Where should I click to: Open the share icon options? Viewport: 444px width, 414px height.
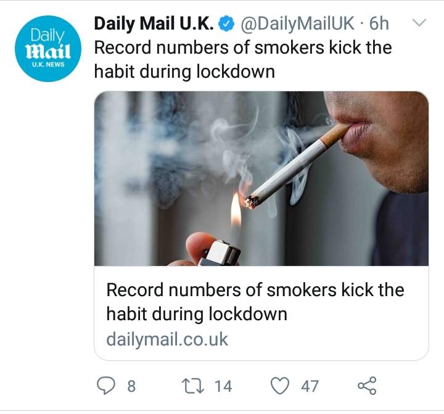point(367,386)
